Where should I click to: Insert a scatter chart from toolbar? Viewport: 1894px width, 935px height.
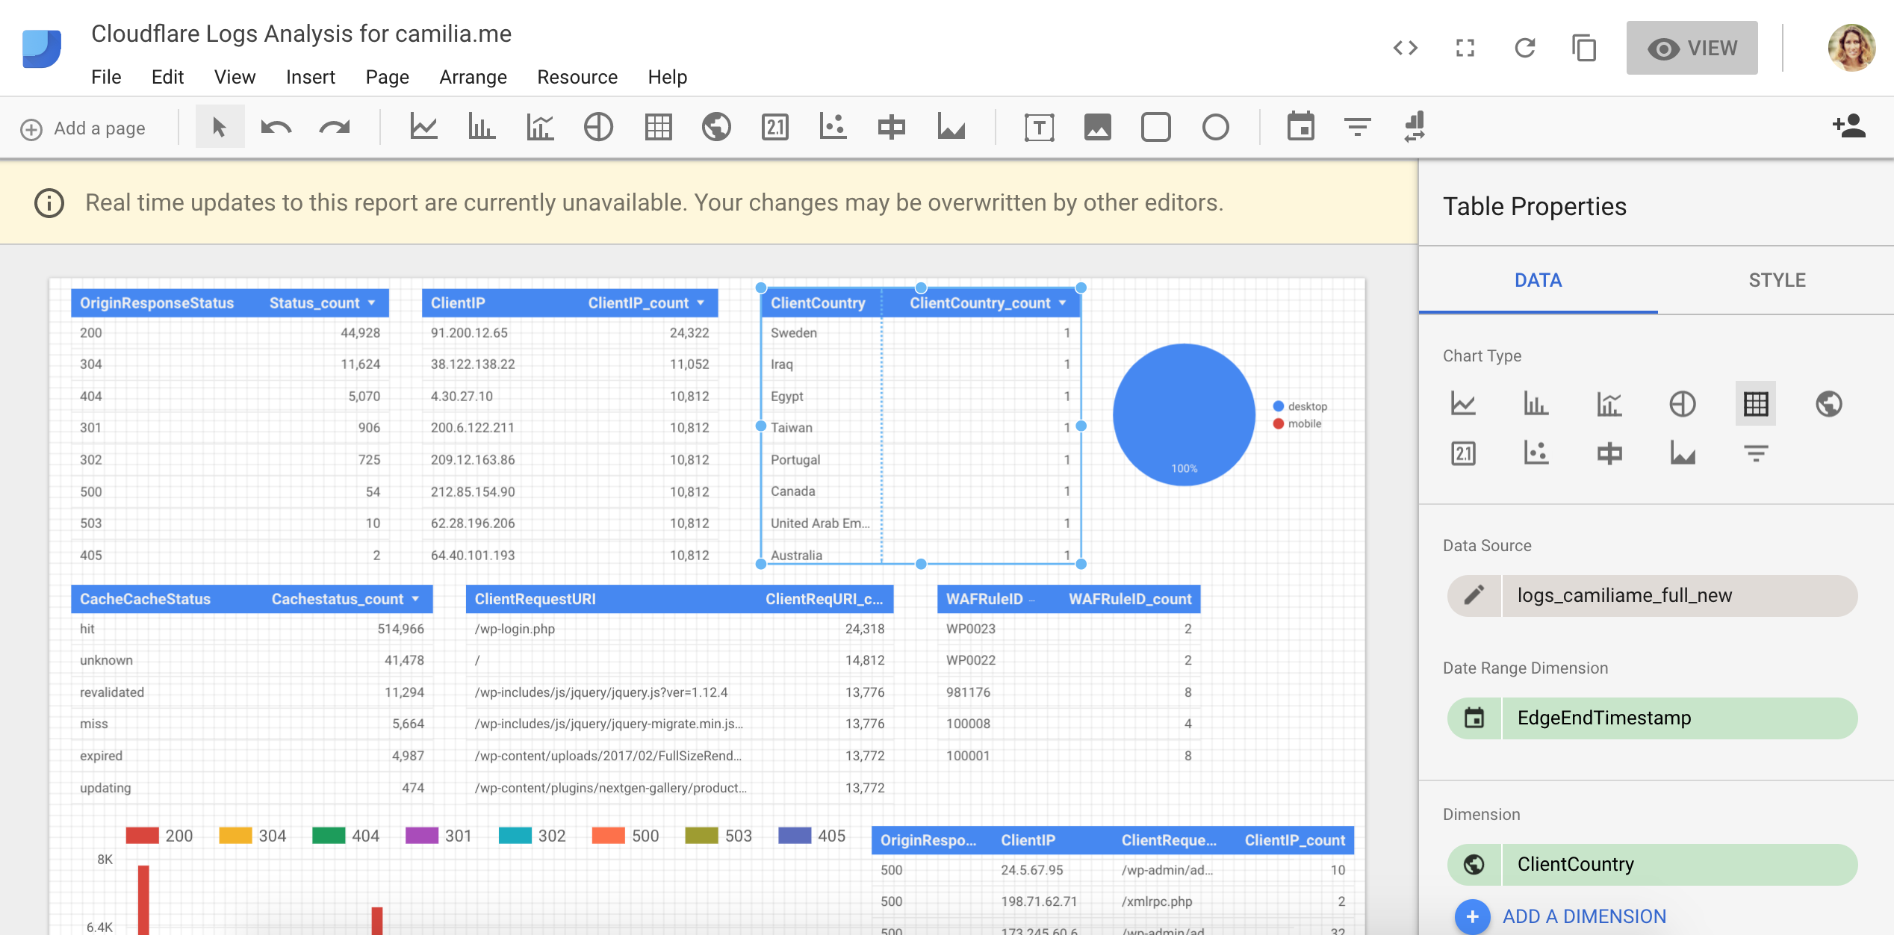click(x=833, y=127)
